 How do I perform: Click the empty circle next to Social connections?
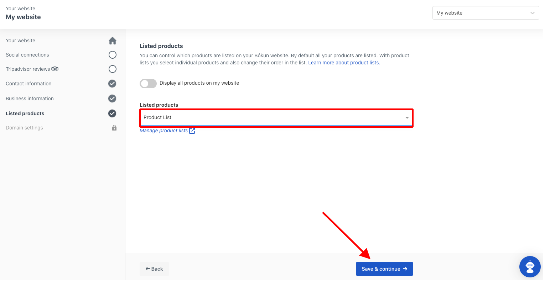tap(113, 55)
